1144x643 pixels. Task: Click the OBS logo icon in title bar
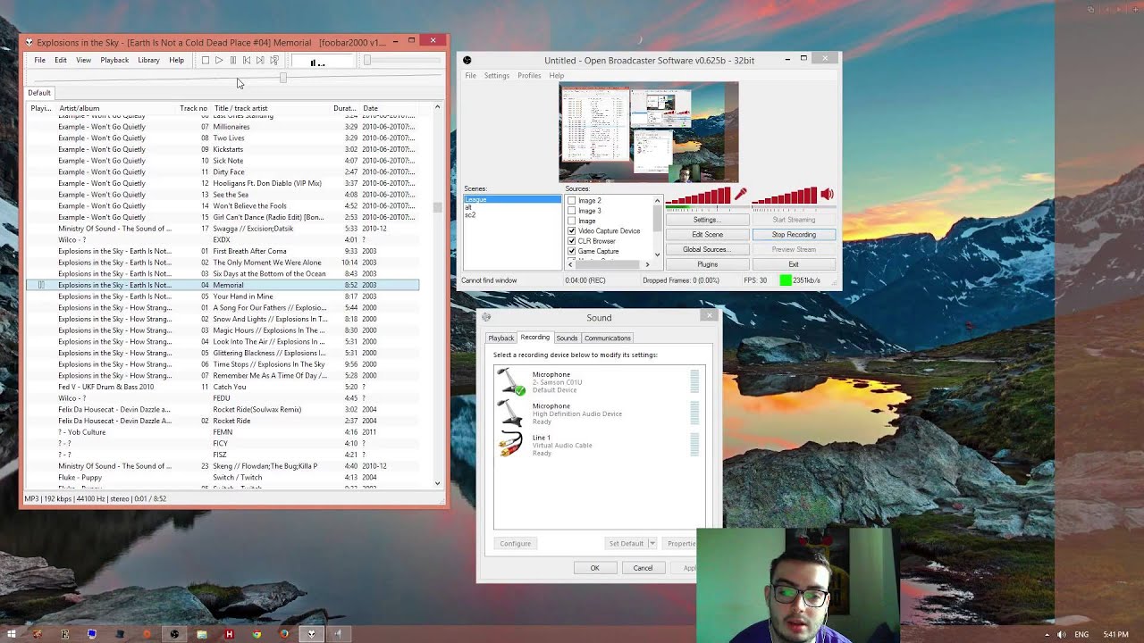coord(467,60)
